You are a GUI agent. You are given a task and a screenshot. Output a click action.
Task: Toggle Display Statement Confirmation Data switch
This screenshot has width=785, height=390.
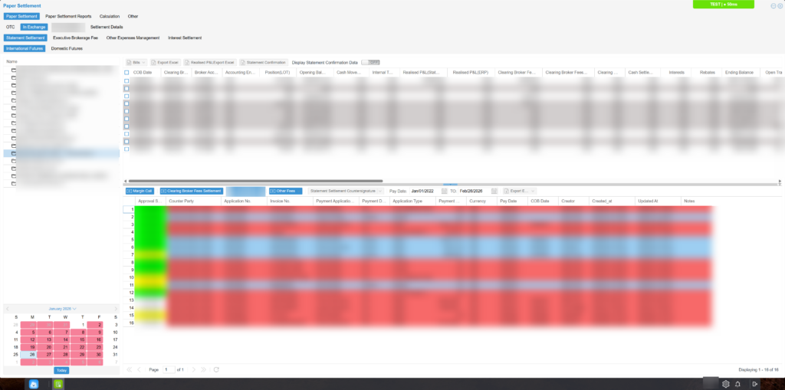pyautogui.click(x=370, y=62)
